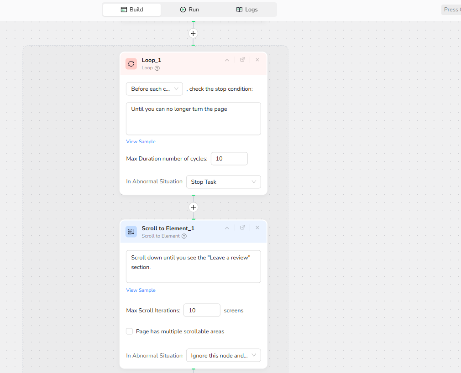This screenshot has height=373, width=461.
Task: Click View Sample link under Loop condition
Action: [x=141, y=142]
